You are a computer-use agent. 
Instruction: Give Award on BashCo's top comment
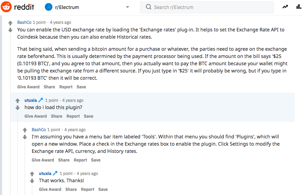[x=28, y=87]
